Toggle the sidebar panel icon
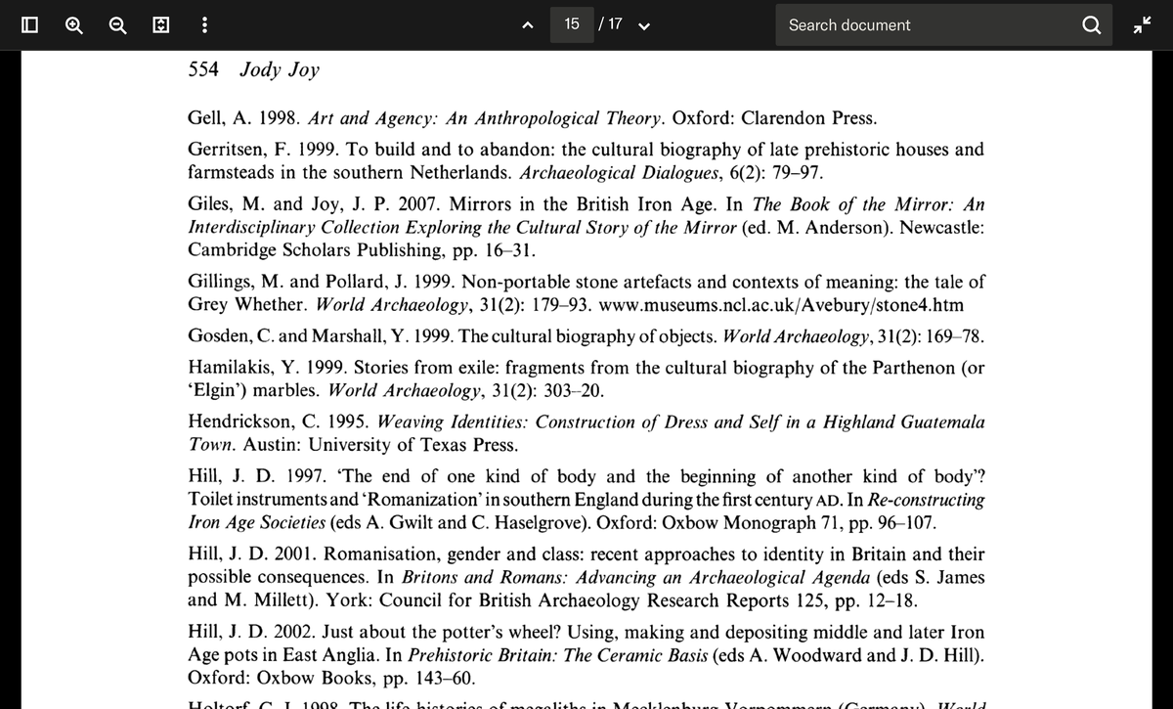This screenshot has width=1173, height=709. pos(30,24)
